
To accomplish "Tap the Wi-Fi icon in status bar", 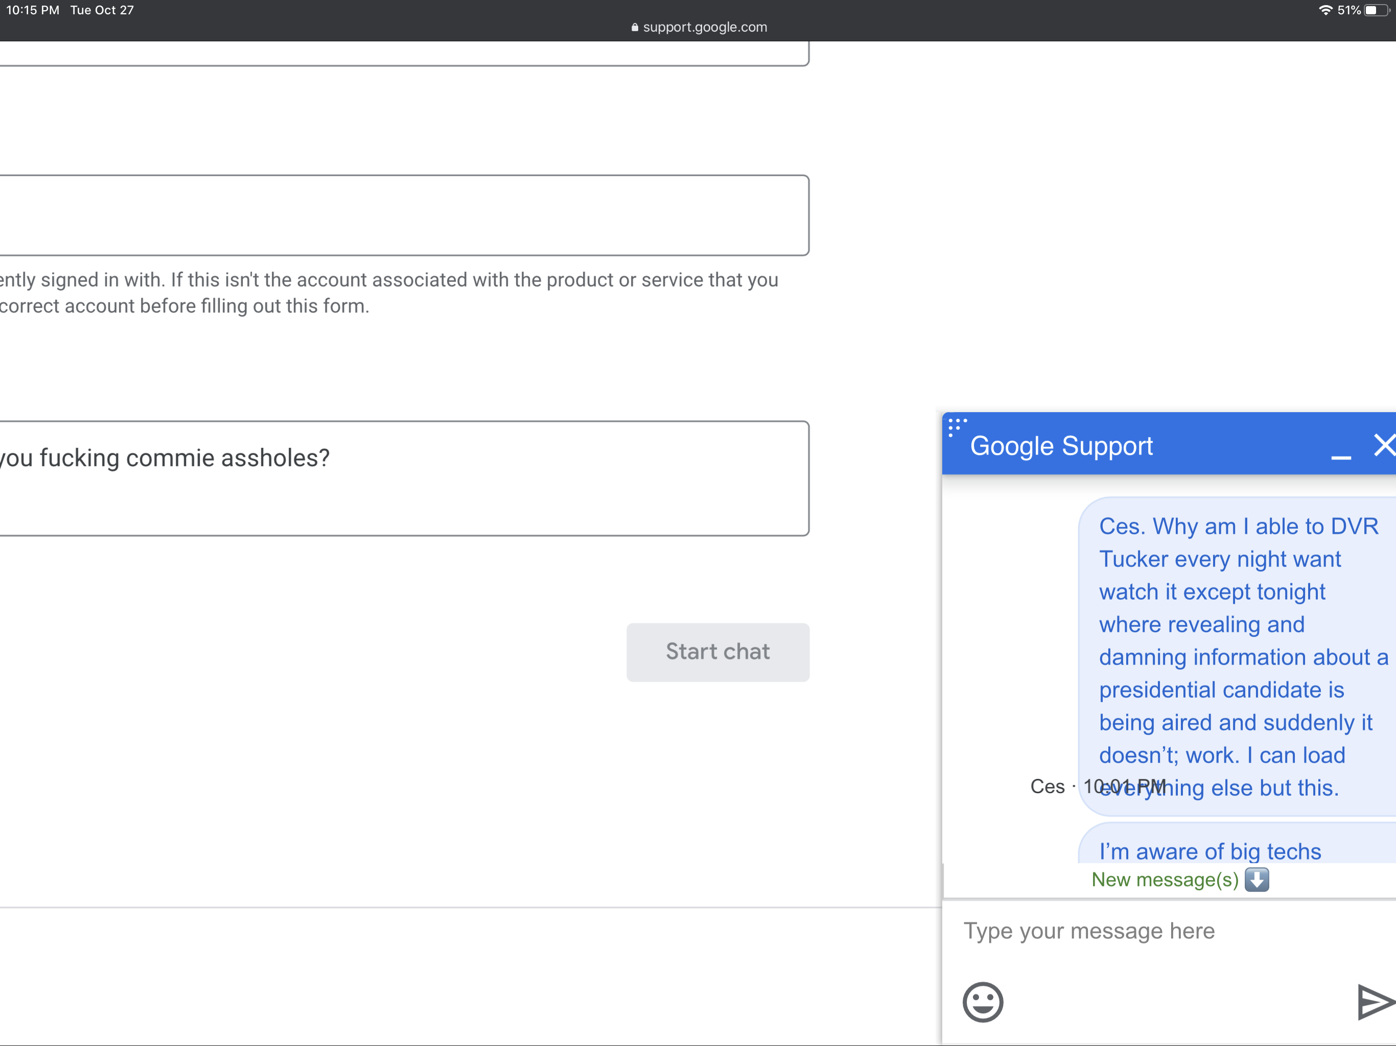I will (x=1326, y=10).
